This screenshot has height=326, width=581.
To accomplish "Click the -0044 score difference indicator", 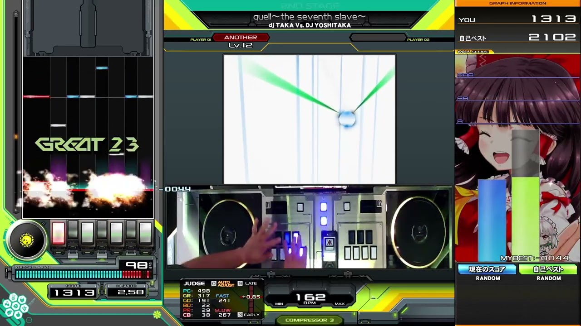I will pos(177,189).
